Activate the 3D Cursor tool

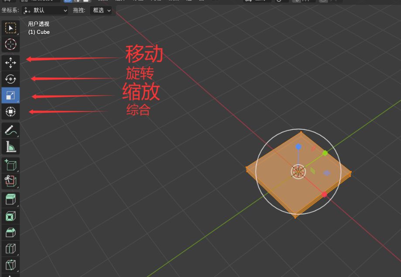[x=10, y=44]
